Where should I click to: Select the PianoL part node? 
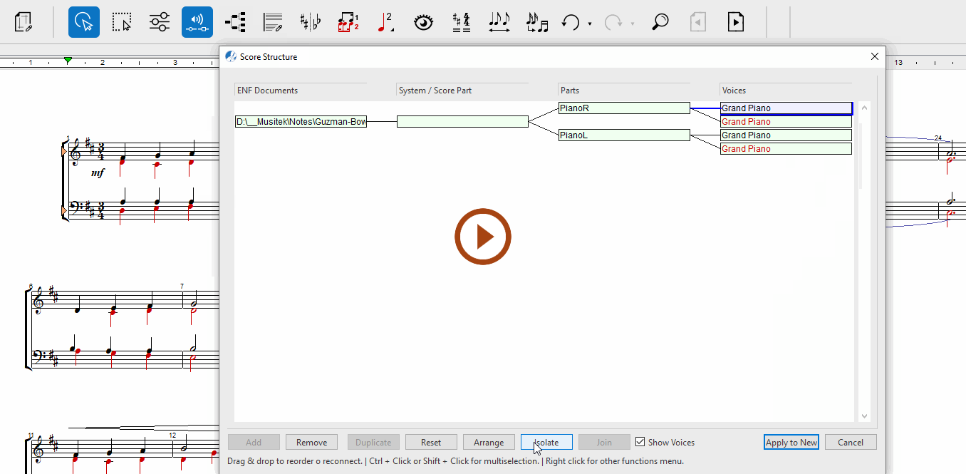pyautogui.click(x=624, y=135)
